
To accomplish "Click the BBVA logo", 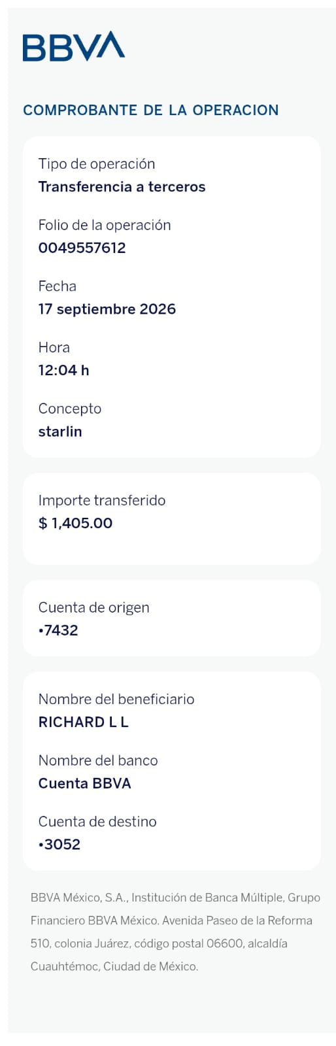I will pos(74,46).
